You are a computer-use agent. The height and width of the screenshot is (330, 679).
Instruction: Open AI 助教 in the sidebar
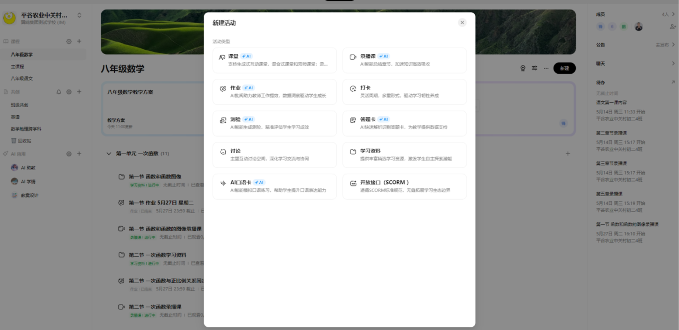(28, 168)
